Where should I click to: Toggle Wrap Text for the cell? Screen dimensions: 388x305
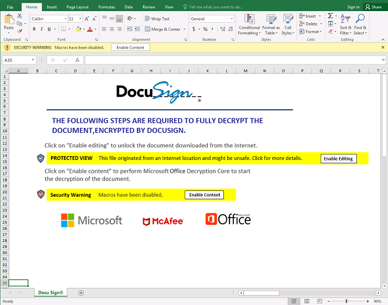tap(156, 19)
